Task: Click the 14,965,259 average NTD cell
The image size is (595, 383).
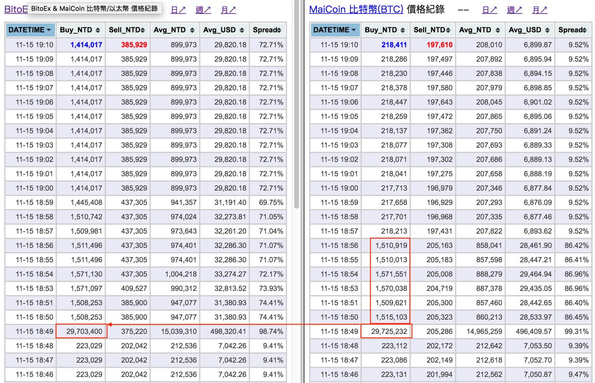Action: [x=479, y=331]
